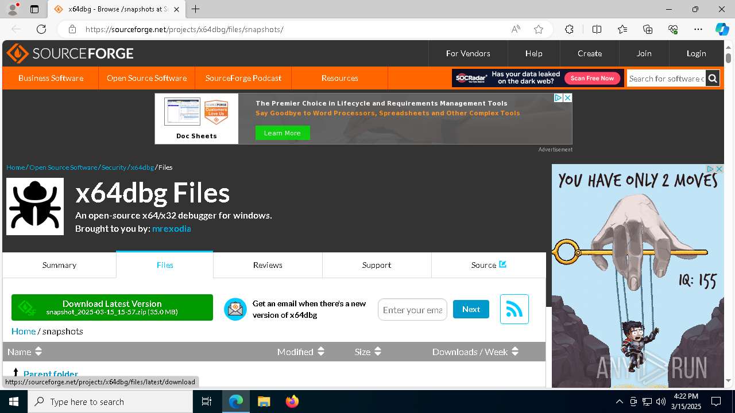
Task: Switch to Files tab
Action: 165,265
